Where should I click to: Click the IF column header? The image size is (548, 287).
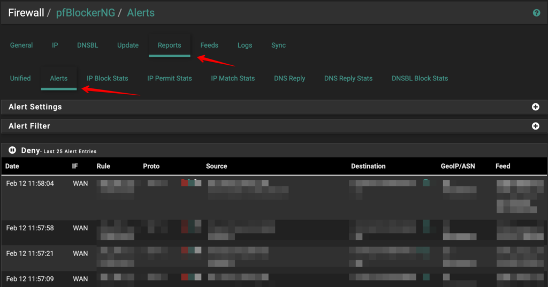coord(75,167)
